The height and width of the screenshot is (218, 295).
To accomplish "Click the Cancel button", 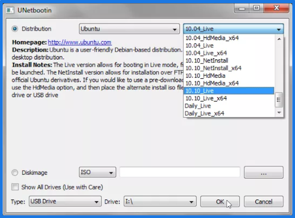I will point(264,201).
